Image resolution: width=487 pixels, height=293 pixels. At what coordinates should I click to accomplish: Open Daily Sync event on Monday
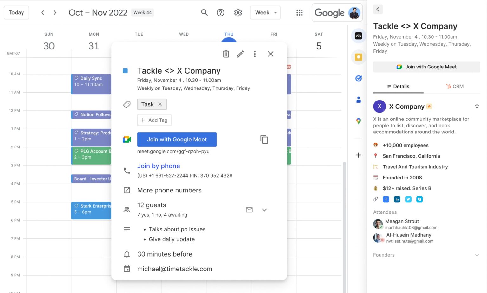coord(91,84)
